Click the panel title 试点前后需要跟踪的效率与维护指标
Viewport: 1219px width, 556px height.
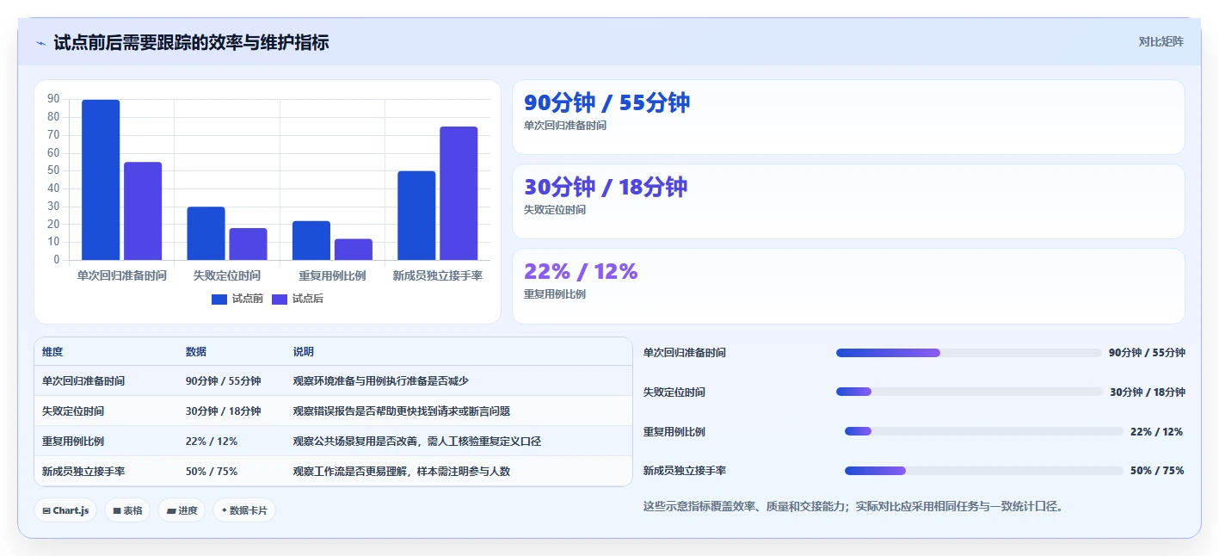point(191,42)
